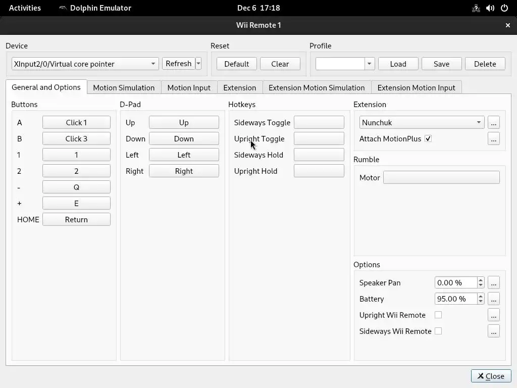The height and width of the screenshot is (388, 517).
Task: Open Attach MotionPlus advanced ellipsis button
Action: coord(493,138)
